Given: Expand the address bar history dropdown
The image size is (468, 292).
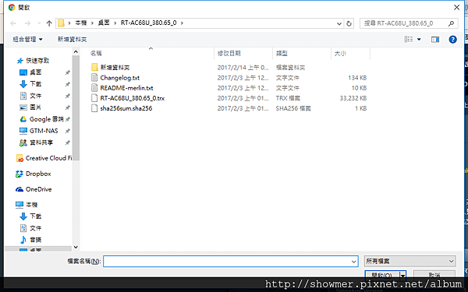Looking at the screenshot, I should 339,23.
